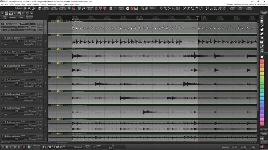Toggle the transport repeat button
The width and height of the screenshot is (268, 150).
29,147
